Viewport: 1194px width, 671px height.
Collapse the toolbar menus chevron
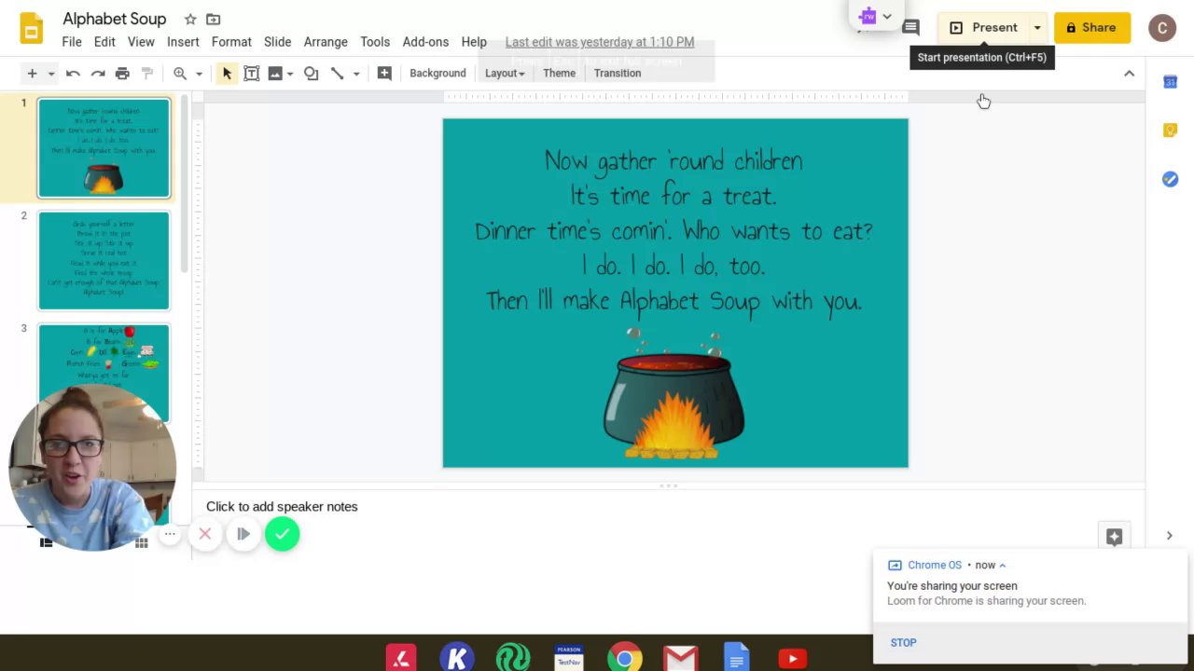pos(1129,73)
